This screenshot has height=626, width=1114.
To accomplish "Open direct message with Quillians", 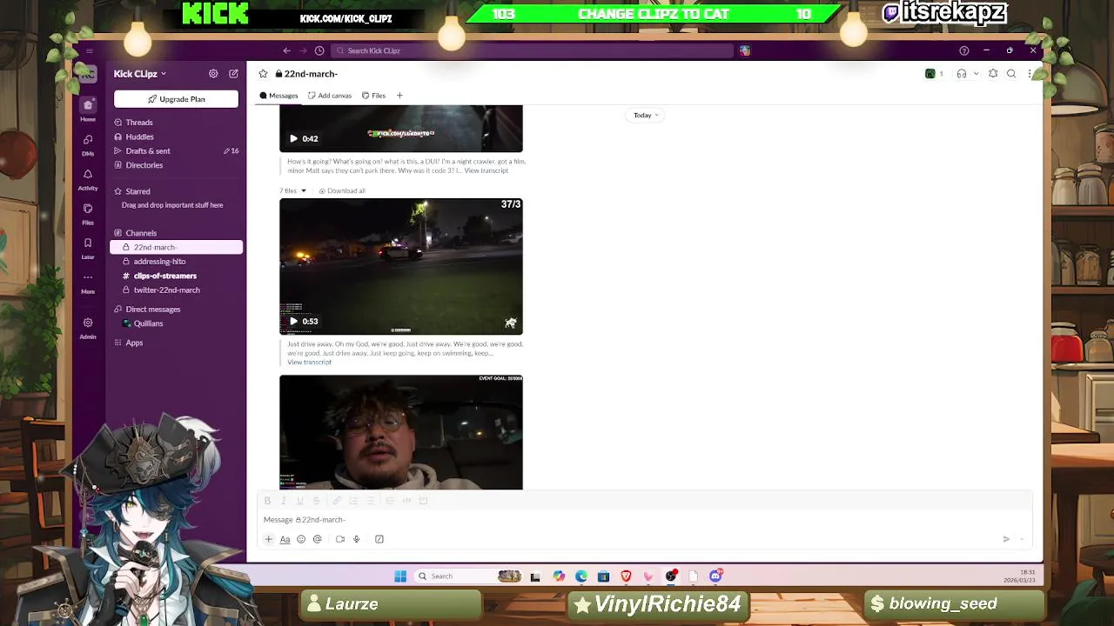I will 148,323.
